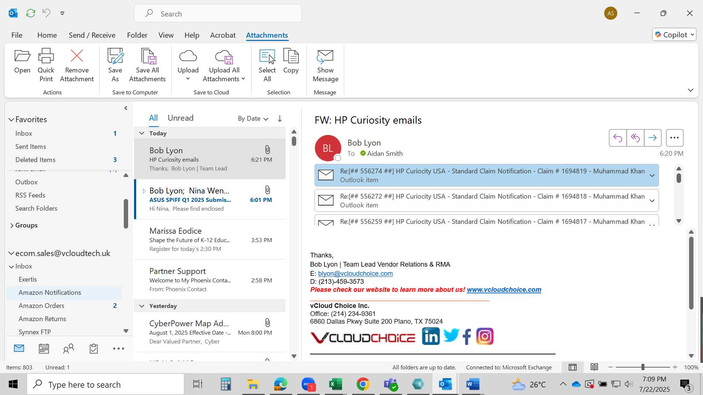Open Copilot dropdown button

674,35
